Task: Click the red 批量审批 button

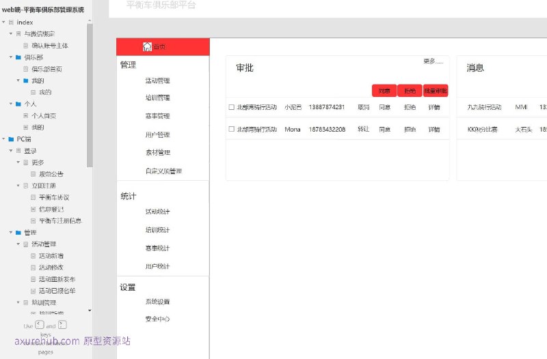Action: click(x=436, y=91)
